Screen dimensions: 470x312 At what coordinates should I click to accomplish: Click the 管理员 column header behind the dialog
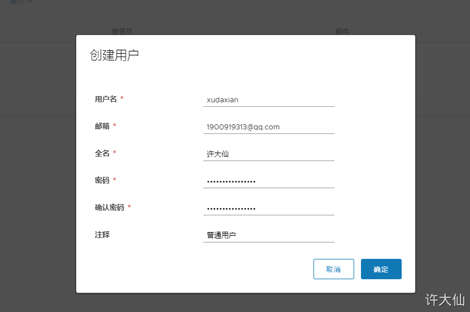[x=122, y=31]
